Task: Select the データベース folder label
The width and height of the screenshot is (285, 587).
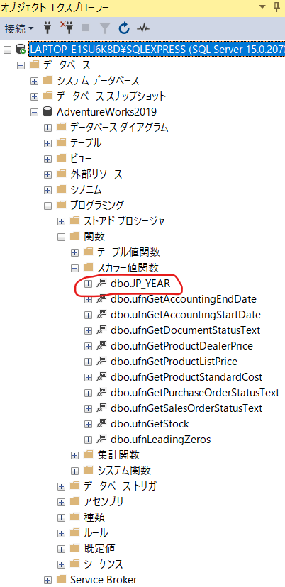Action: pyautogui.click(x=67, y=65)
